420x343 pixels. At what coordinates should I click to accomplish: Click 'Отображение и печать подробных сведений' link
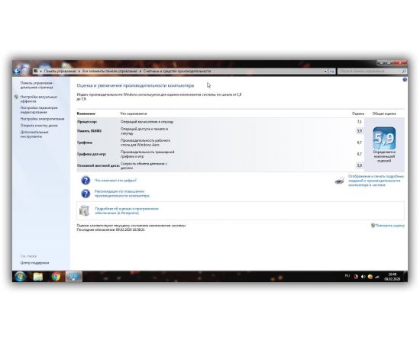(x=376, y=181)
